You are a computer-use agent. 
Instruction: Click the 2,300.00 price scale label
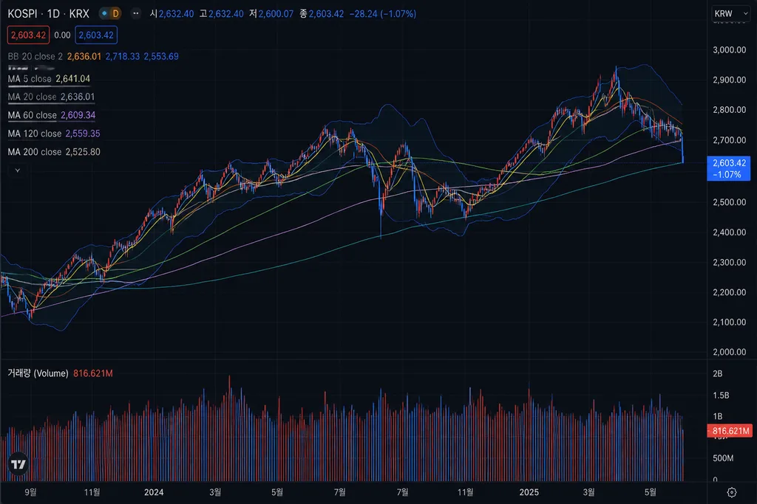729,263
